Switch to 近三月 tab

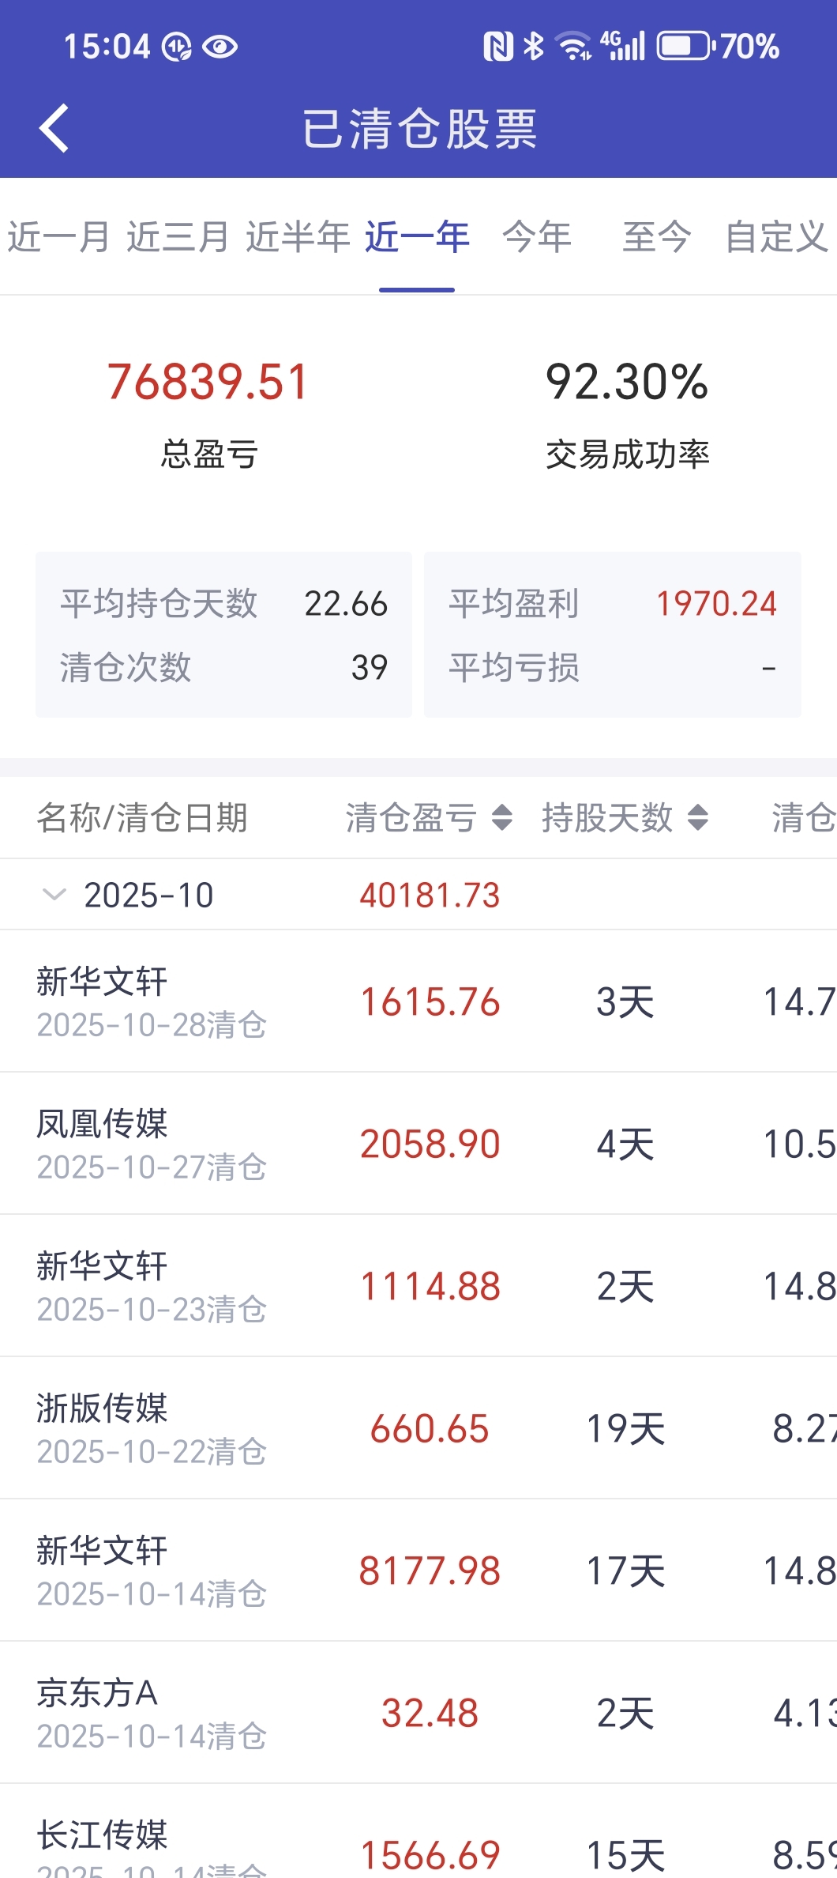178,237
